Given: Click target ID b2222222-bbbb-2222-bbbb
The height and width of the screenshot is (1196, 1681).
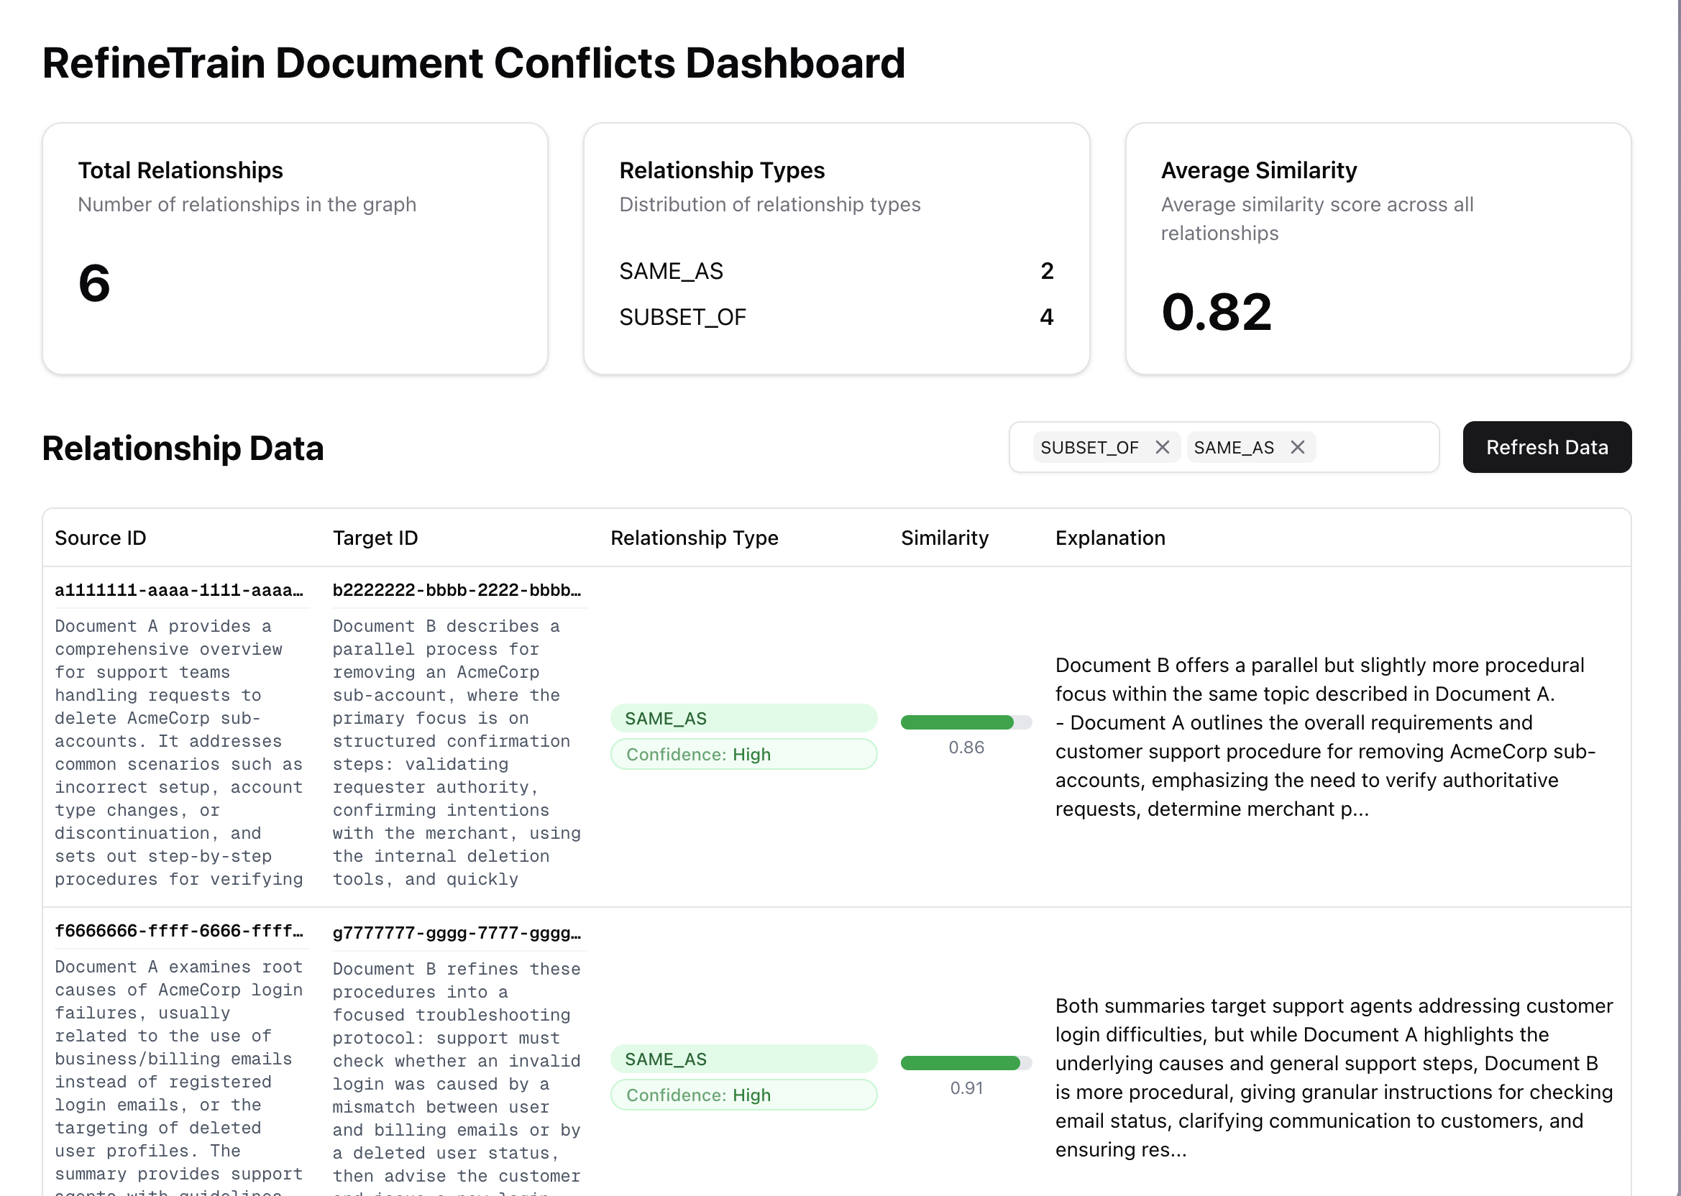Looking at the screenshot, I should tap(457, 590).
